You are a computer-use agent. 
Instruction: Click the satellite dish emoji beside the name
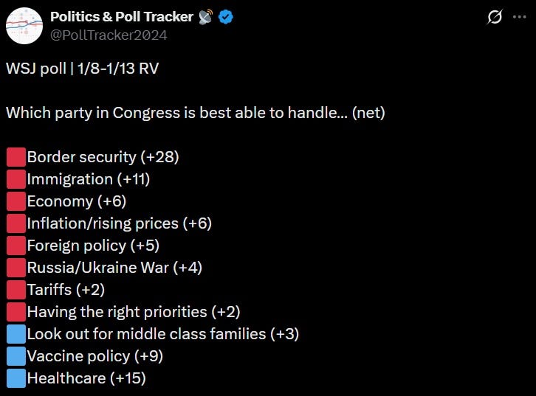[205, 17]
